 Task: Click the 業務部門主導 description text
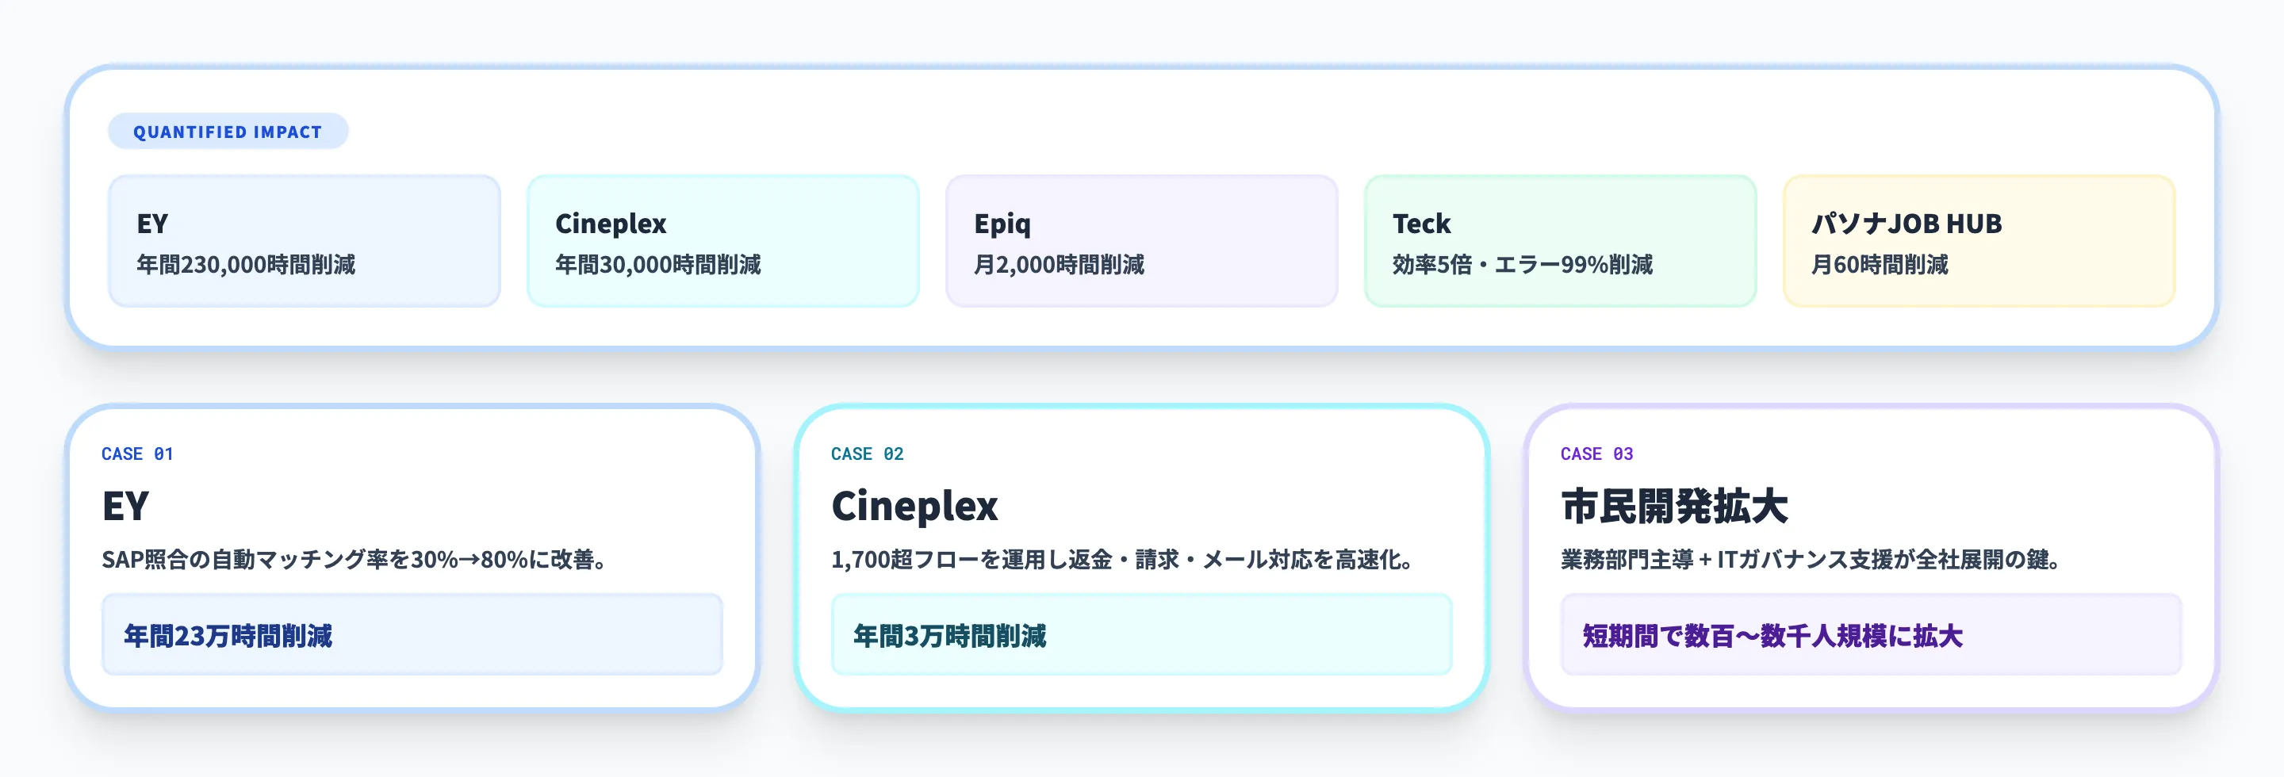point(1809,559)
